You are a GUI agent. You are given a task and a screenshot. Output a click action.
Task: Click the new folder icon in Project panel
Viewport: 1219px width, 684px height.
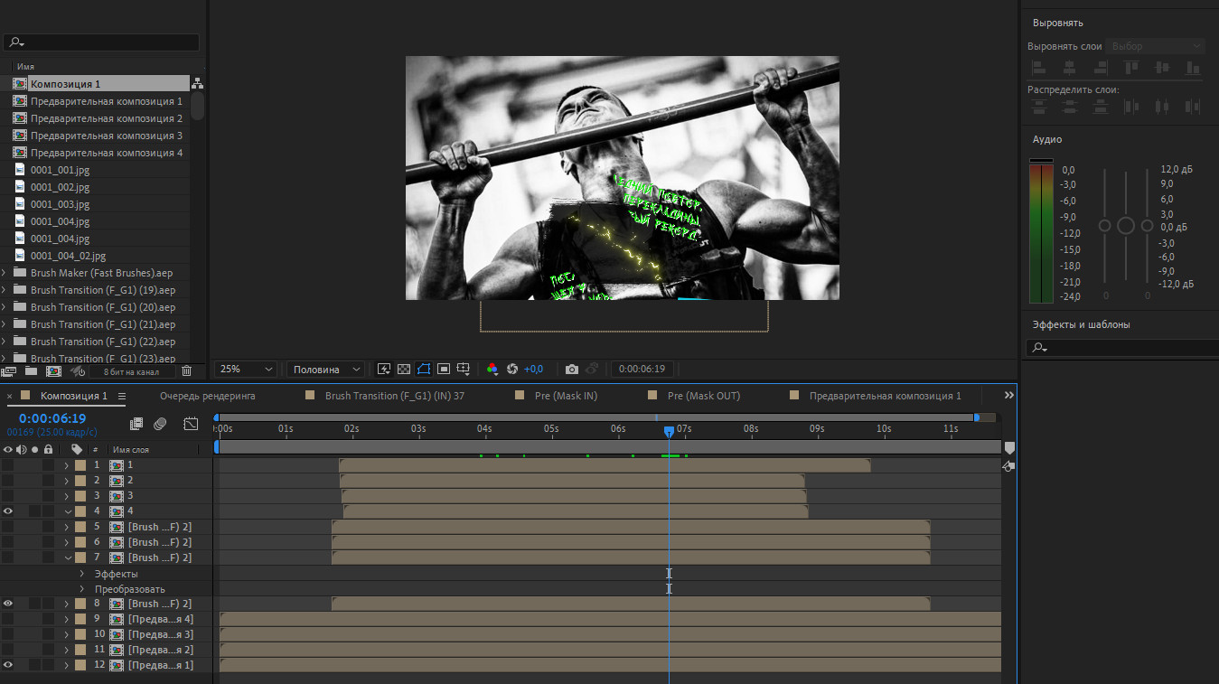(x=31, y=370)
